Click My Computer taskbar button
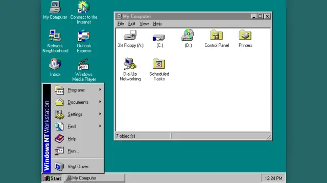This screenshot has height=183, width=327. click(x=94, y=178)
